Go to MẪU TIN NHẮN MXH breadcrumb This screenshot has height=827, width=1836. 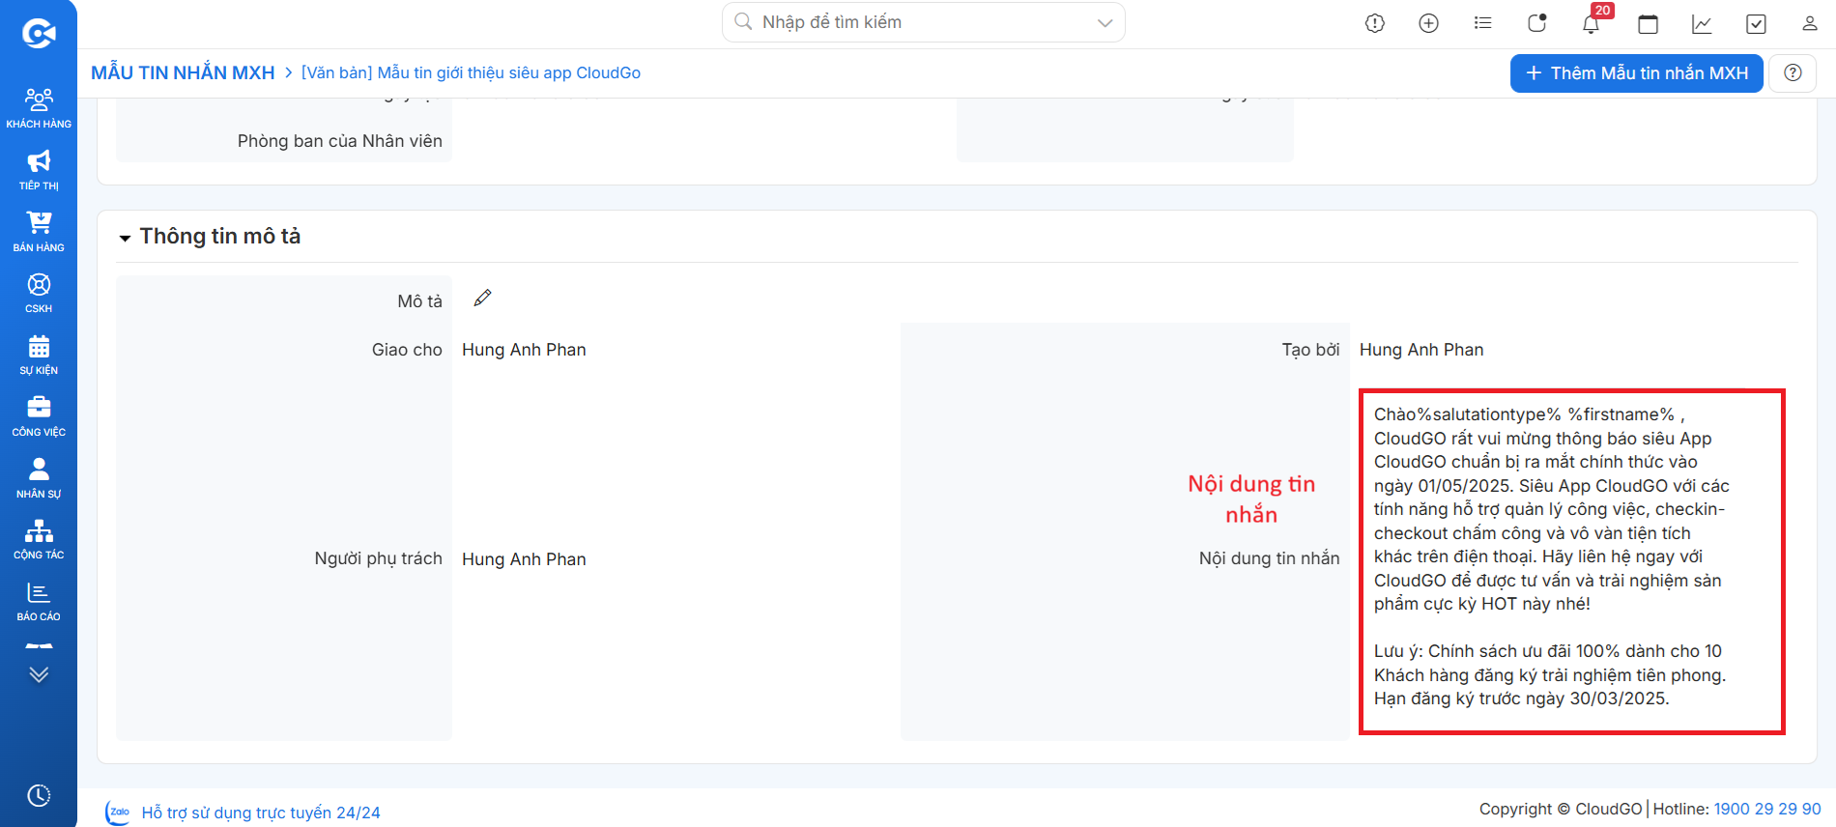tap(183, 72)
